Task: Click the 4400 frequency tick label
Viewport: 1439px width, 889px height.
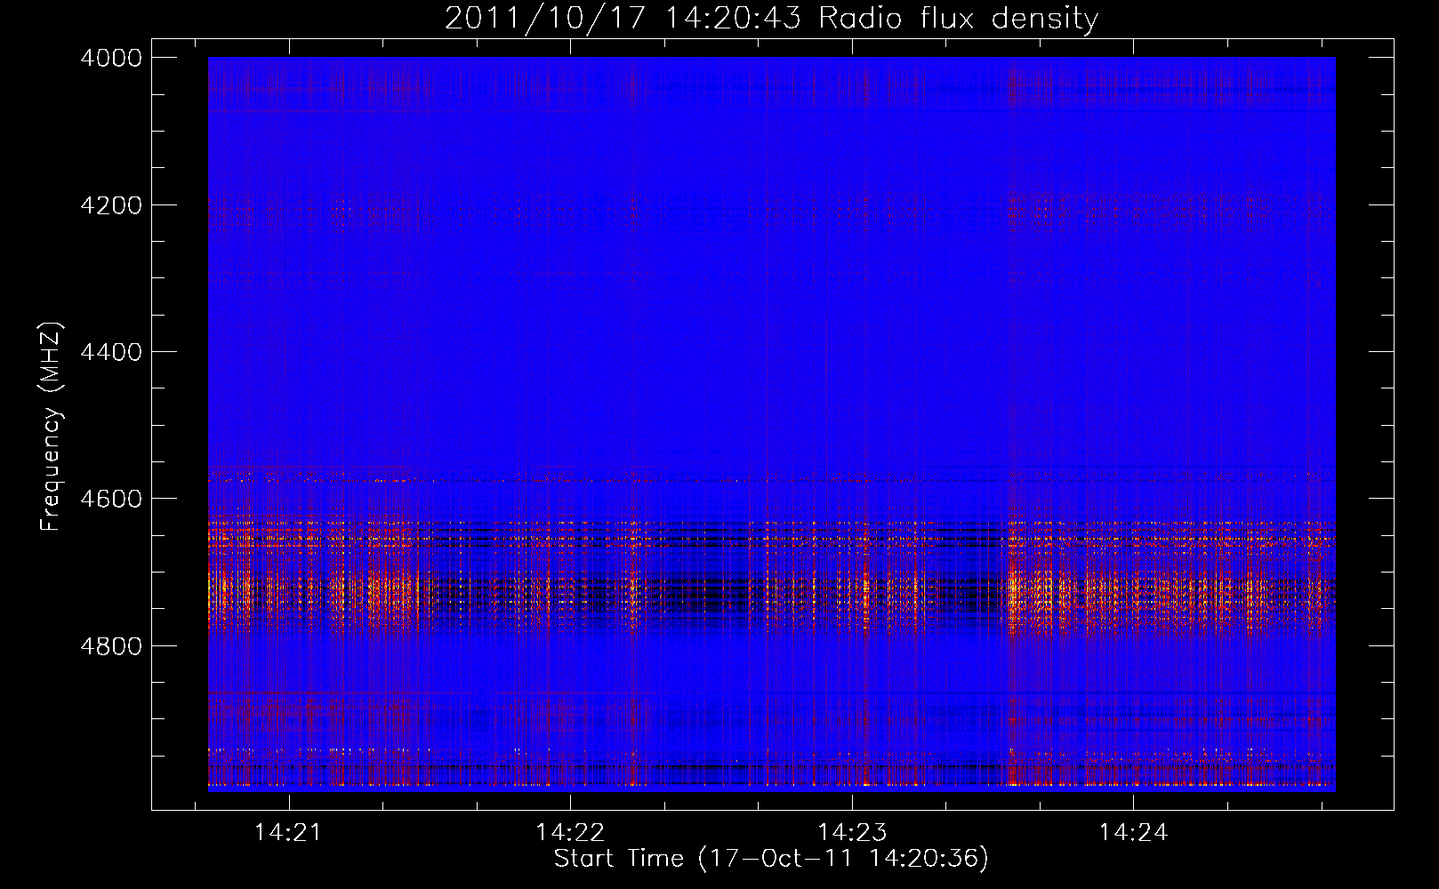Action: pos(111,352)
